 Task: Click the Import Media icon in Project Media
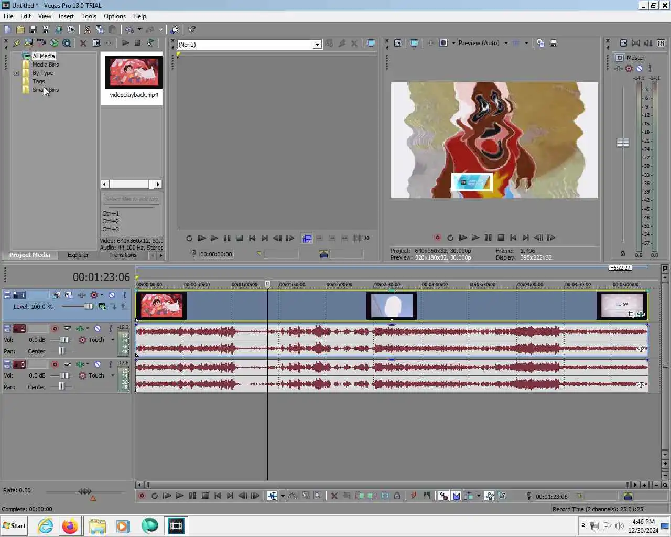[28, 43]
